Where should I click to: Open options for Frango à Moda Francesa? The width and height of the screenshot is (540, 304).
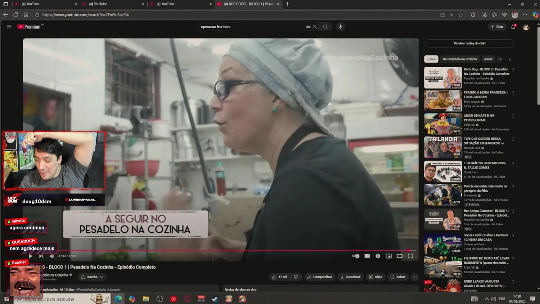[x=513, y=92]
